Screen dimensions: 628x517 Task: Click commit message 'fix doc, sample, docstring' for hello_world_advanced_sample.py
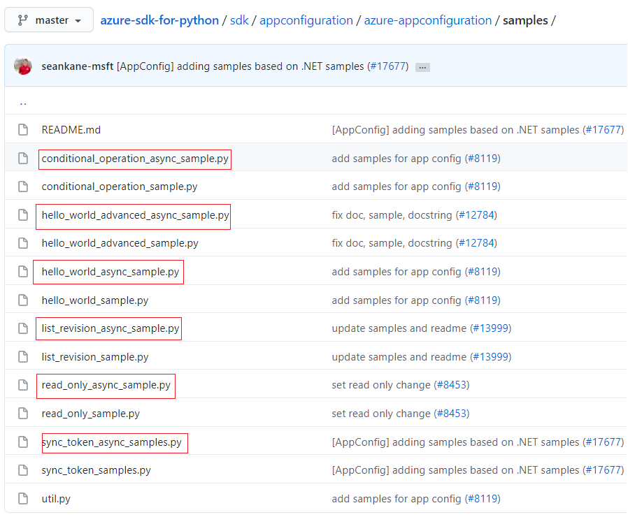[392, 243]
